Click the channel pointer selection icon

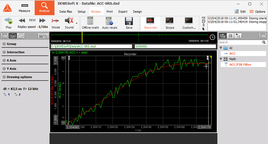tap(238, 36)
